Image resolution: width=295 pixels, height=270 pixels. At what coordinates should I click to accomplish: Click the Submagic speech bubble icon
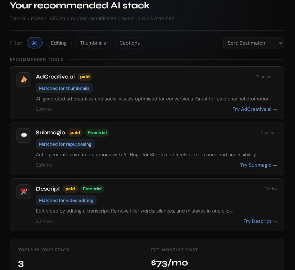click(24, 135)
